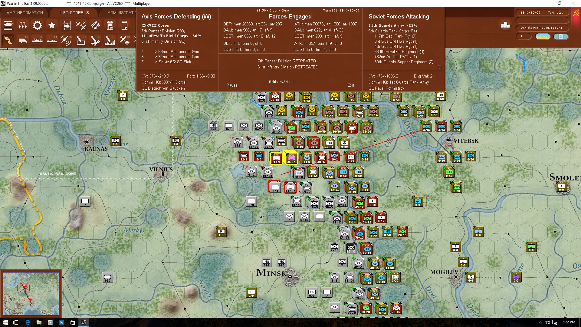Activate the move mode F1 toggle

8,40
